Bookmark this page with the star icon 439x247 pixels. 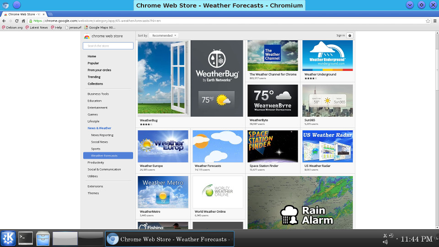pyautogui.click(x=428, y=21)
